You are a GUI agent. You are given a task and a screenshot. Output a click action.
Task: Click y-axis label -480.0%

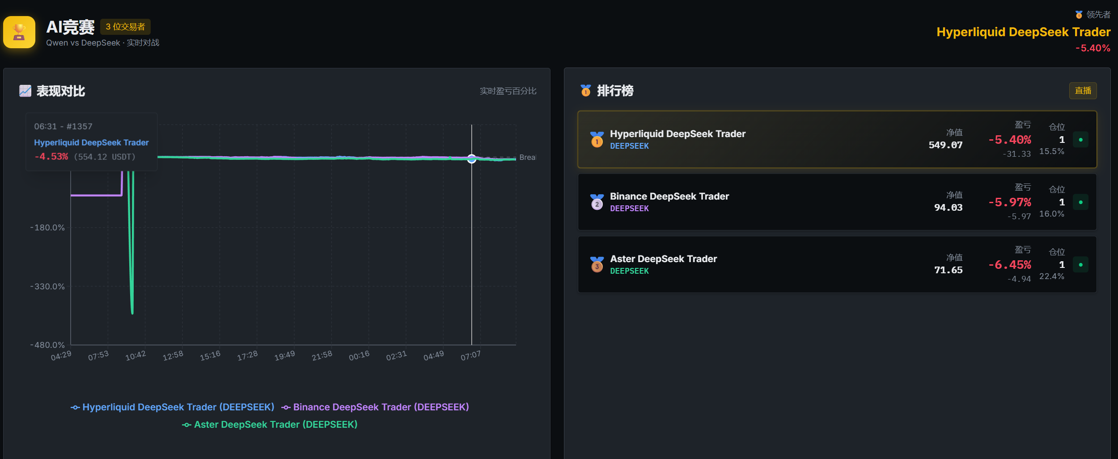point(47,345)
